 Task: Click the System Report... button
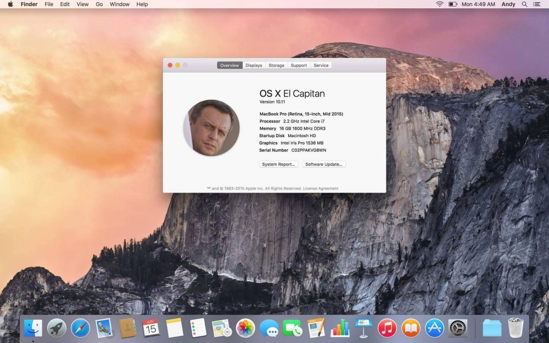pos(279,164)
